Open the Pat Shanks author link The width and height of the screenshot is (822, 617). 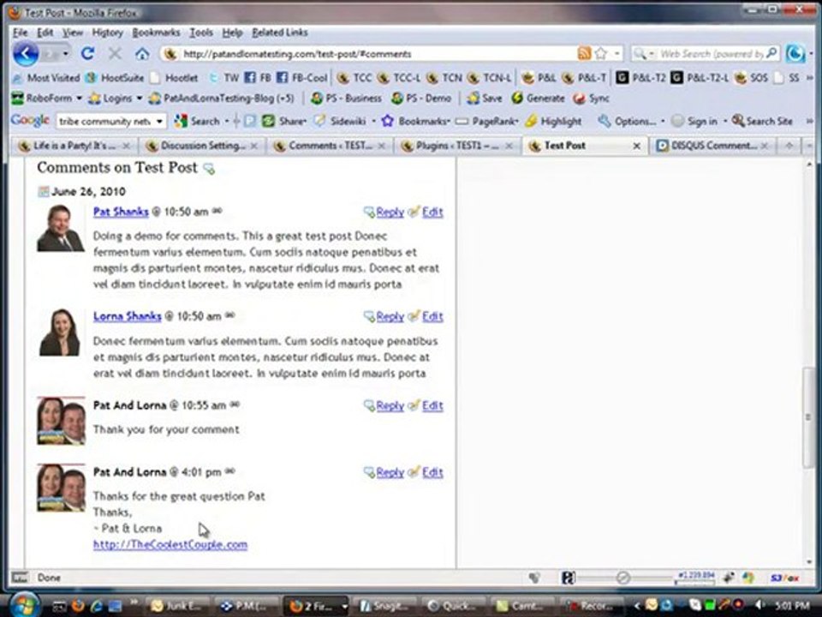[x=121, y=212]
